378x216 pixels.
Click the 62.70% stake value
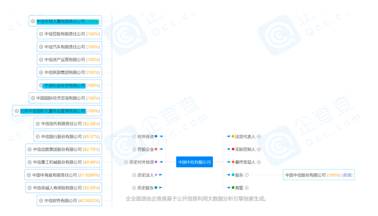click(x=92, y=149)
